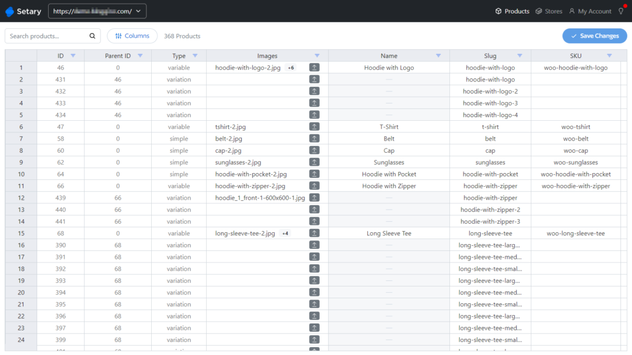The height and width of the screenshot is (355, 632).
Task: Click the upload icon on the Belt row
Action: (314, 138)
